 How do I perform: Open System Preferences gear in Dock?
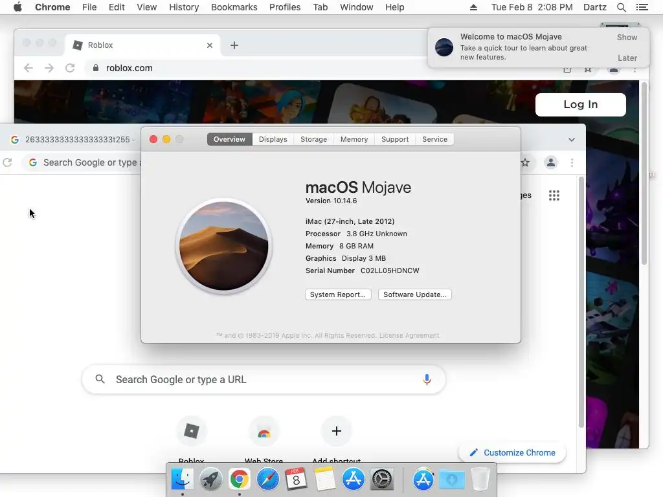click(x=382, y=480)
